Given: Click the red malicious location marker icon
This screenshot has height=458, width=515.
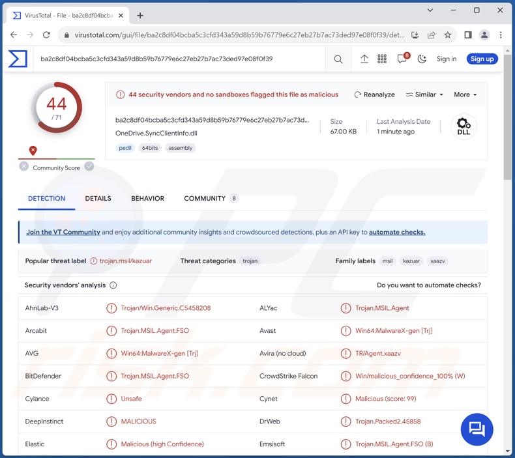Looking at the screenshot, I should (33, 150).
